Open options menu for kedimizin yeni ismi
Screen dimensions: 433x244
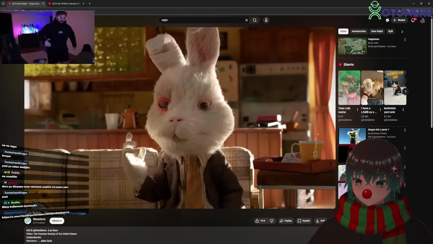403,110
